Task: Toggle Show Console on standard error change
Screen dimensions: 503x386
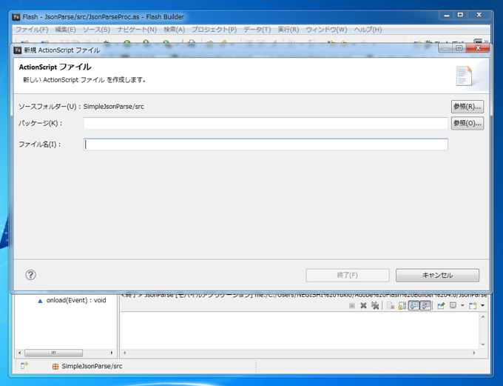Action: tap(425, 306)
